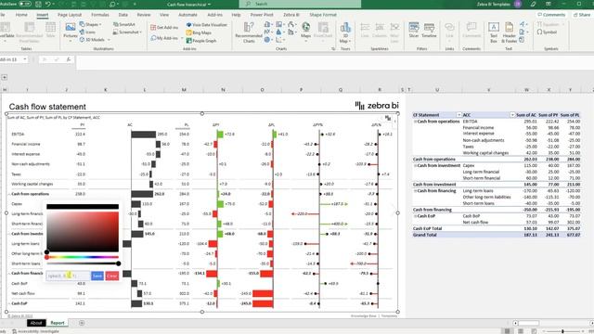Launch Visio Data Visualizer add-in
The image size is (594, 334).
pos(206,25)
